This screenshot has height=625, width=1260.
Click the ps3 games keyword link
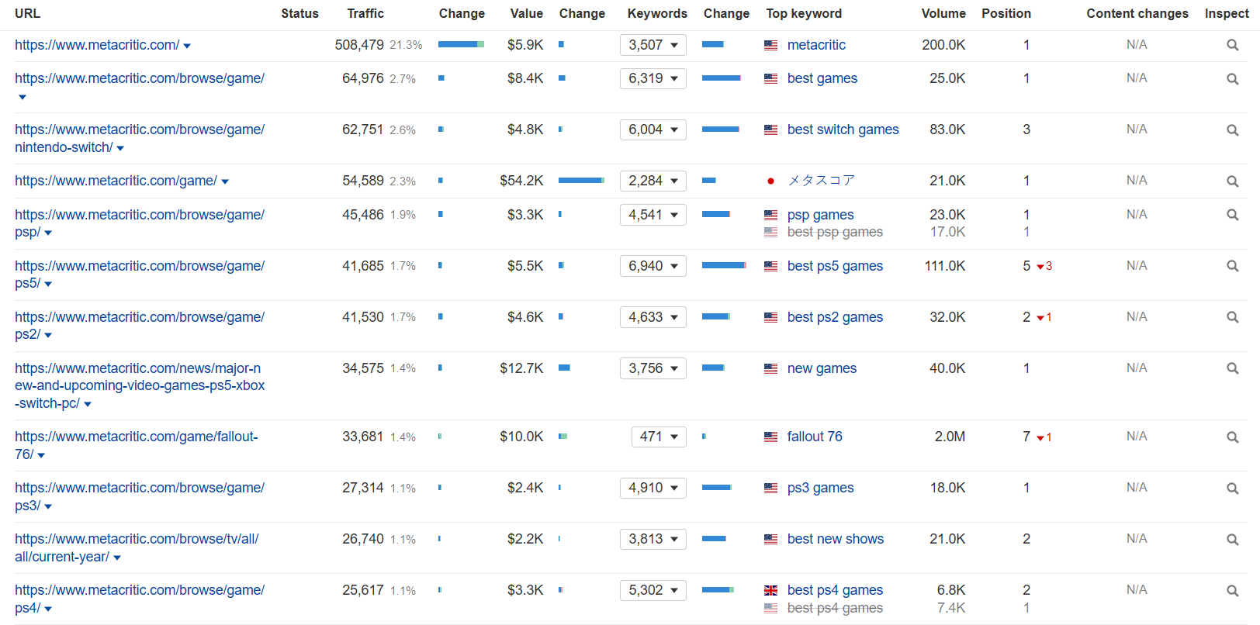[820, 488]
